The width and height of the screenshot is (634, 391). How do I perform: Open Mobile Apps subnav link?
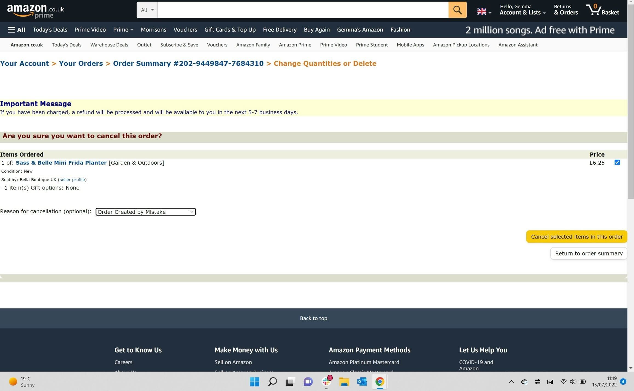pos(410,45)
